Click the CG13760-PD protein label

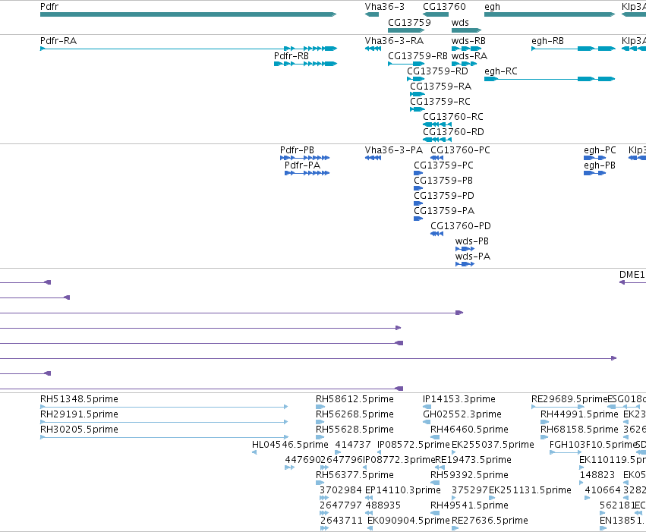461,226
